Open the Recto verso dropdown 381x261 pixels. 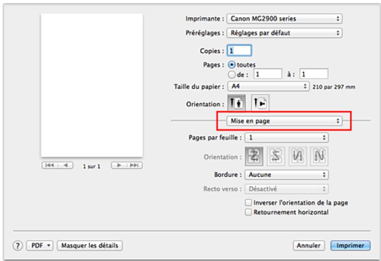click(287, 189)
